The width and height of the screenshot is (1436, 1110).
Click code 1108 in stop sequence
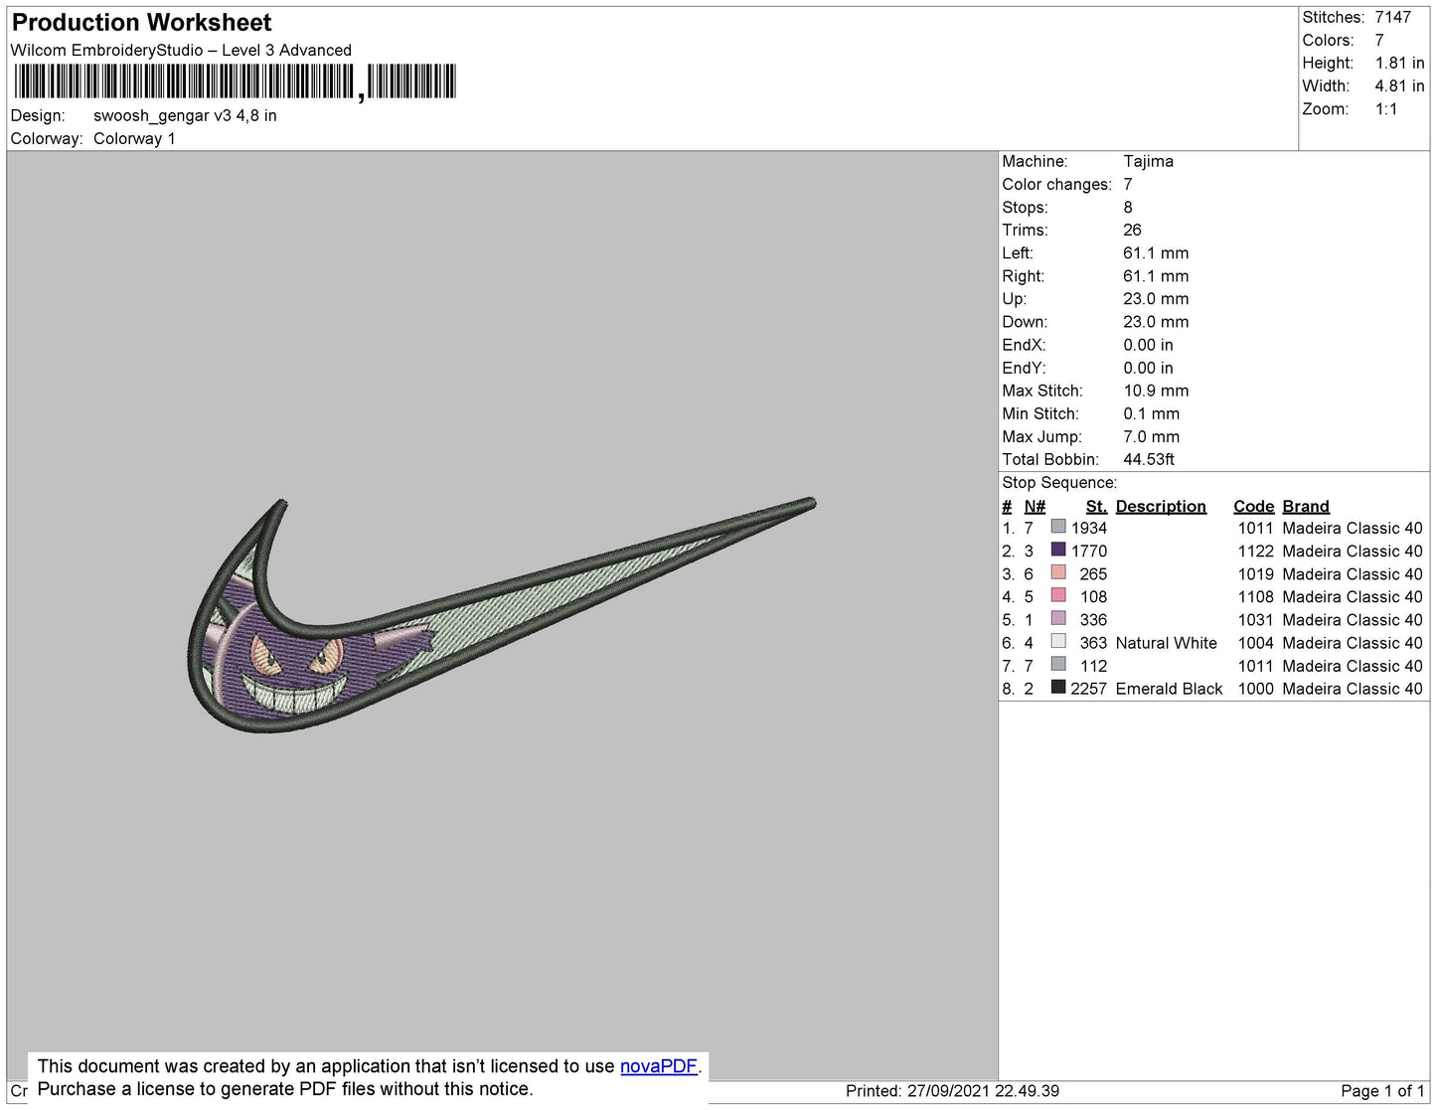[1255, 596]
